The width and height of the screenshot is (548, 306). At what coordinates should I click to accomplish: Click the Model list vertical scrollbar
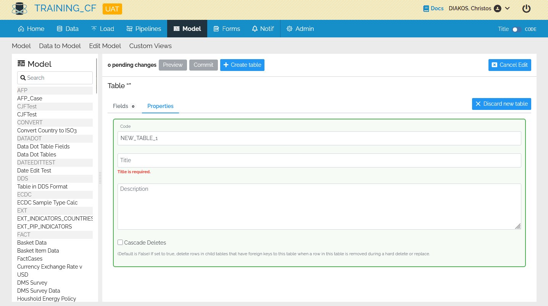[x=97, y=76]
